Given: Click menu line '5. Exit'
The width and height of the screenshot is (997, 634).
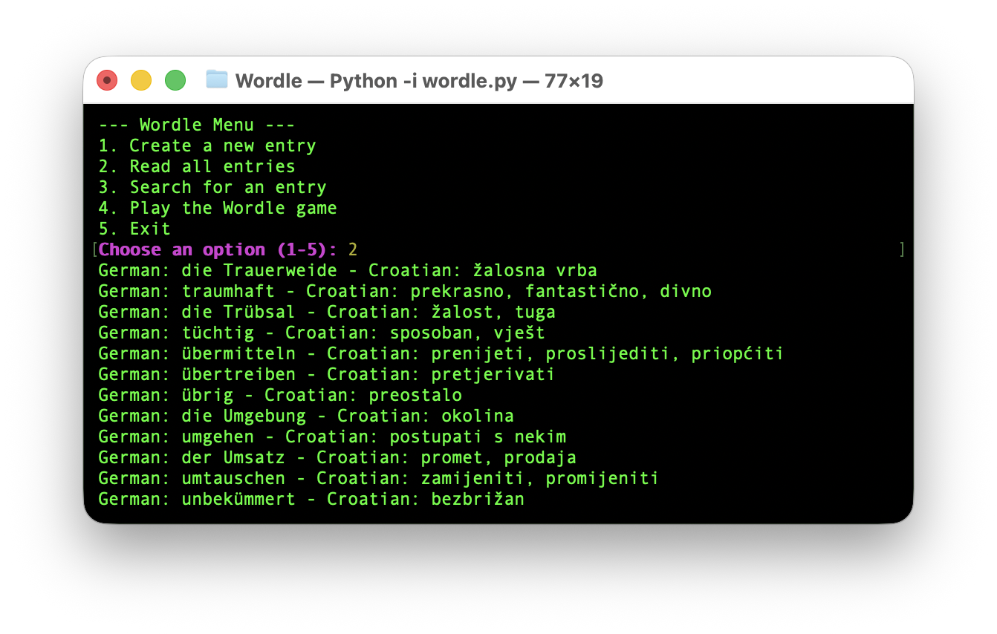Looking at the screenshot, I should pos(134,229).
